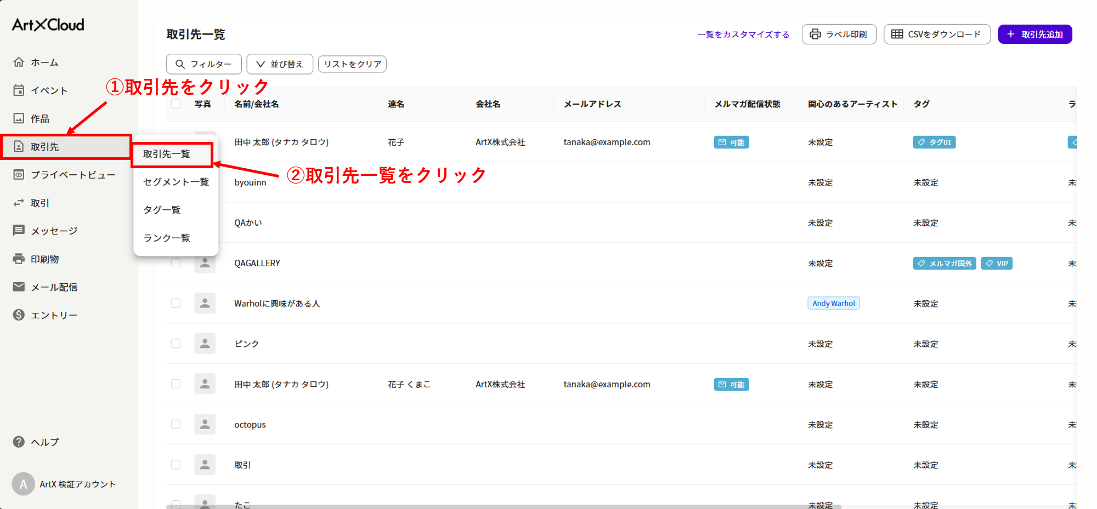Open the 印刷物 printer icon in sidebar
1097x509 pixels.
pyautogui.click(x=19, y=259)
